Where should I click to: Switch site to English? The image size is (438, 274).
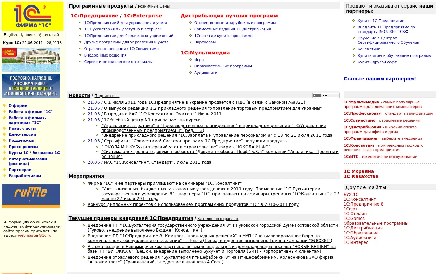click(x=10, y=35)
